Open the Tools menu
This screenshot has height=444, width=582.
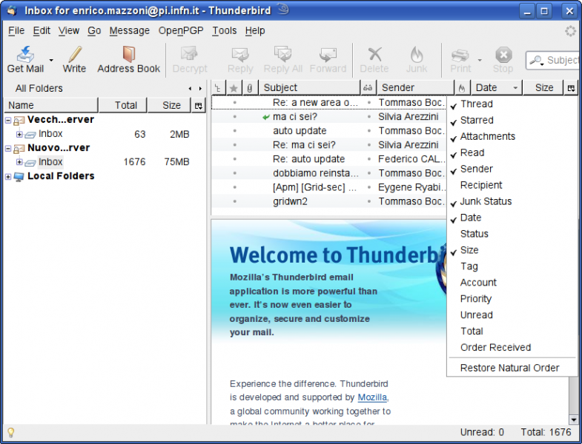click(x=224, y=31)
